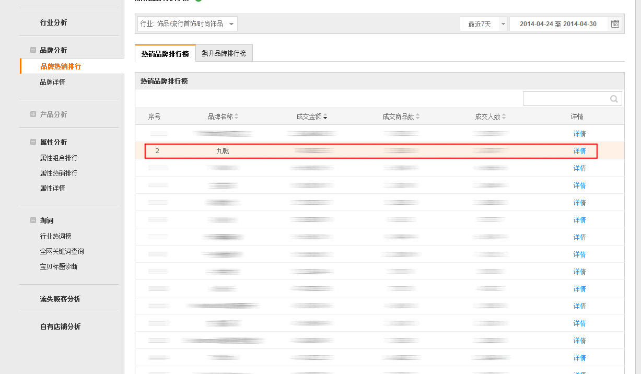Sort table by 成交商品数 column
The image size is (641, 374).
[417, 117]
